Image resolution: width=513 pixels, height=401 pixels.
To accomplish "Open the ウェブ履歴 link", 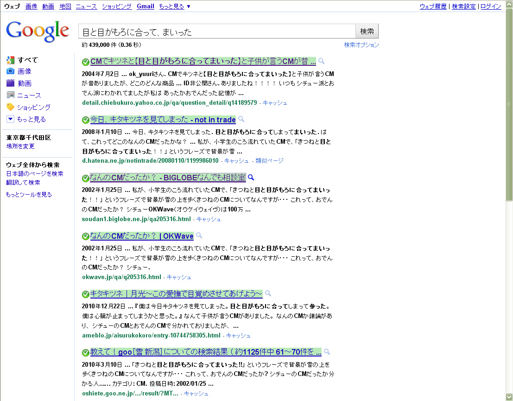I will point(433,6).
